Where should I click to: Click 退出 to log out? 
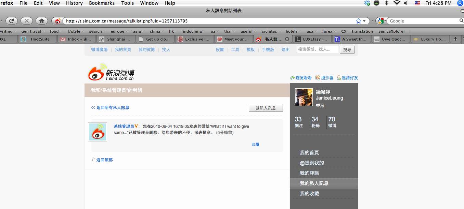(285, 50)
